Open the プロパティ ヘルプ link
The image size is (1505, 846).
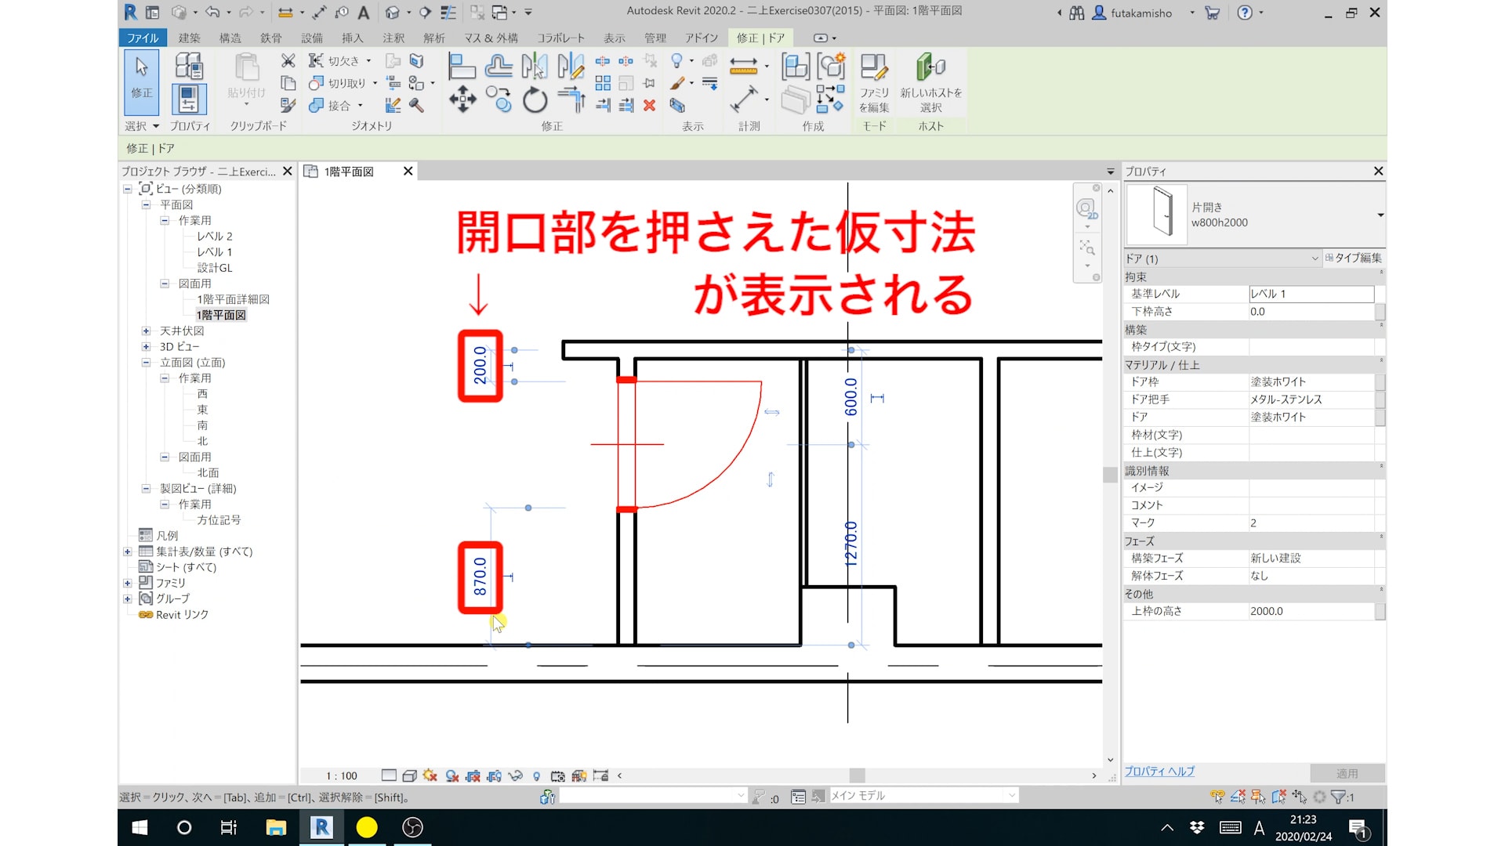[x=1159, y=772]
